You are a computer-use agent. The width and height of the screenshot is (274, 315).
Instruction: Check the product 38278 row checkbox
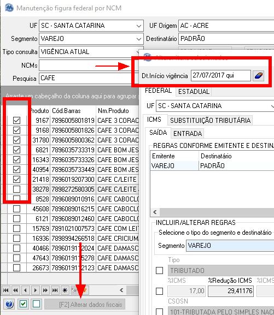16,189
